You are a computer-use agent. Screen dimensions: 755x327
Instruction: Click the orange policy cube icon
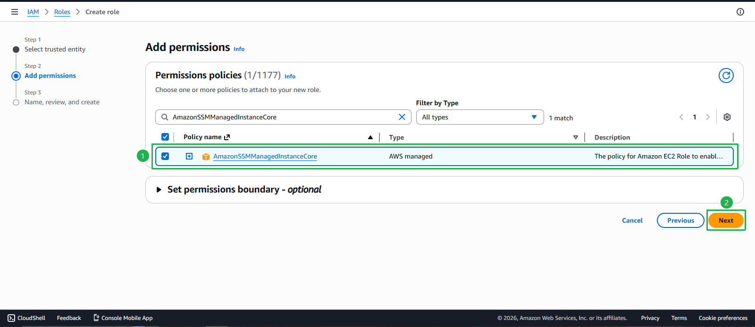tap(206, 157)
